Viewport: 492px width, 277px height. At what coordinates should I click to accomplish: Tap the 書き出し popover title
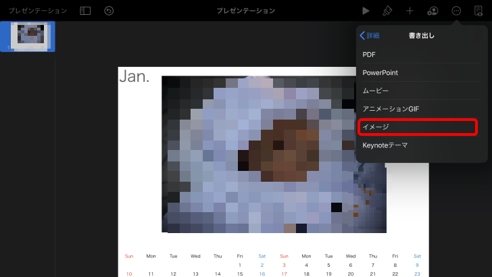(422, 35)
